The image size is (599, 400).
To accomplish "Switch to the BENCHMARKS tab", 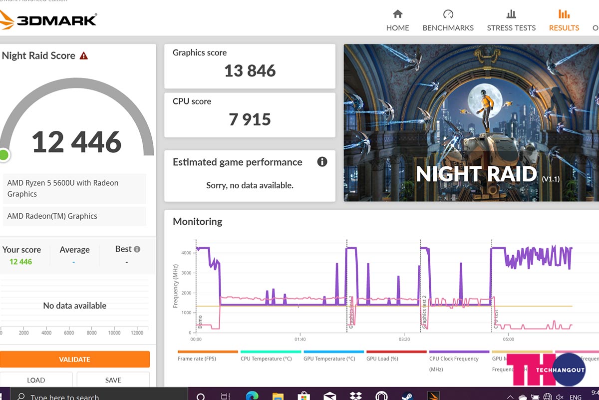I will point(448,27).
